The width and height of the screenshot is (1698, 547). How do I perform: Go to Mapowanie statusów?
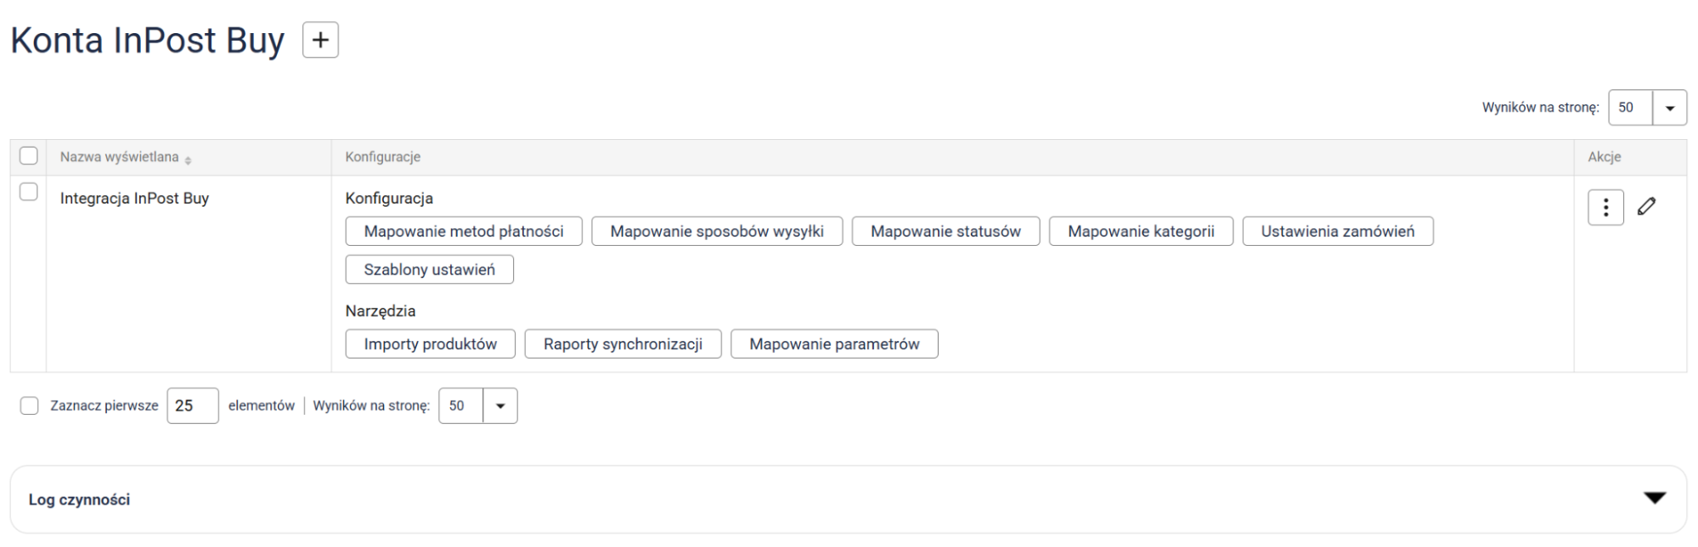(945, 232)
